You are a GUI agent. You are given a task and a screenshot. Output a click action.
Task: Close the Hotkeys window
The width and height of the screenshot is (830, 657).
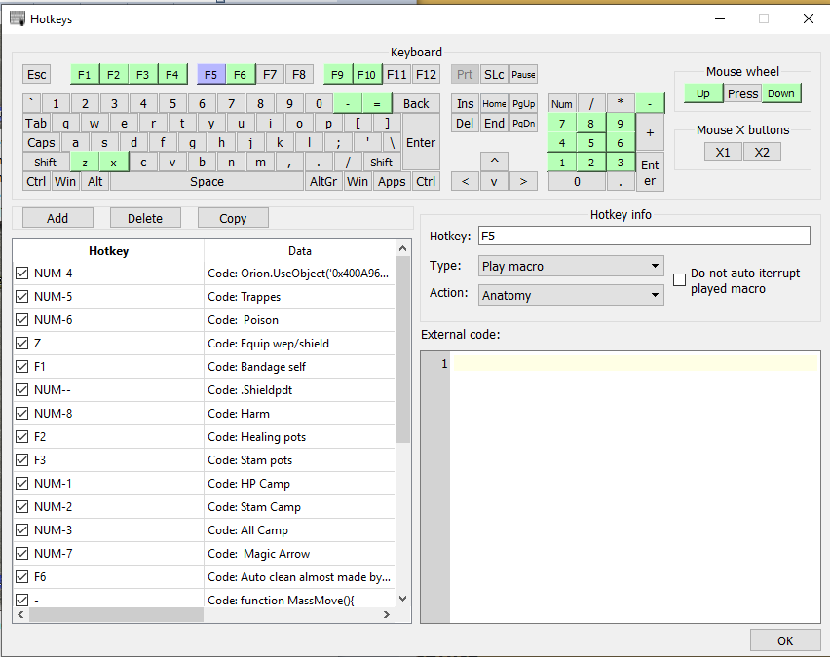(x=809, y=19)
